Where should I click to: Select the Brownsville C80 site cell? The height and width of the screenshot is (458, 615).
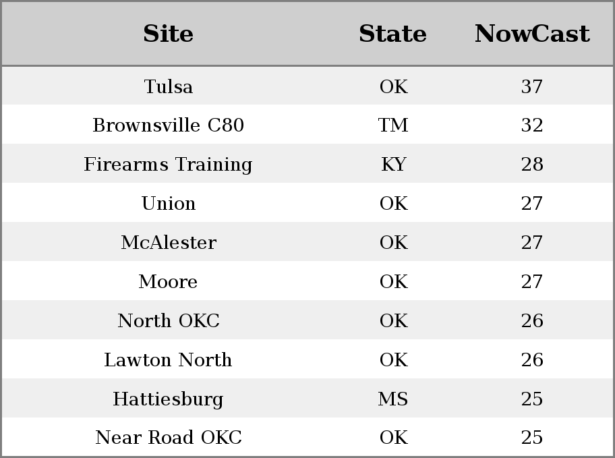click(169, 125)
